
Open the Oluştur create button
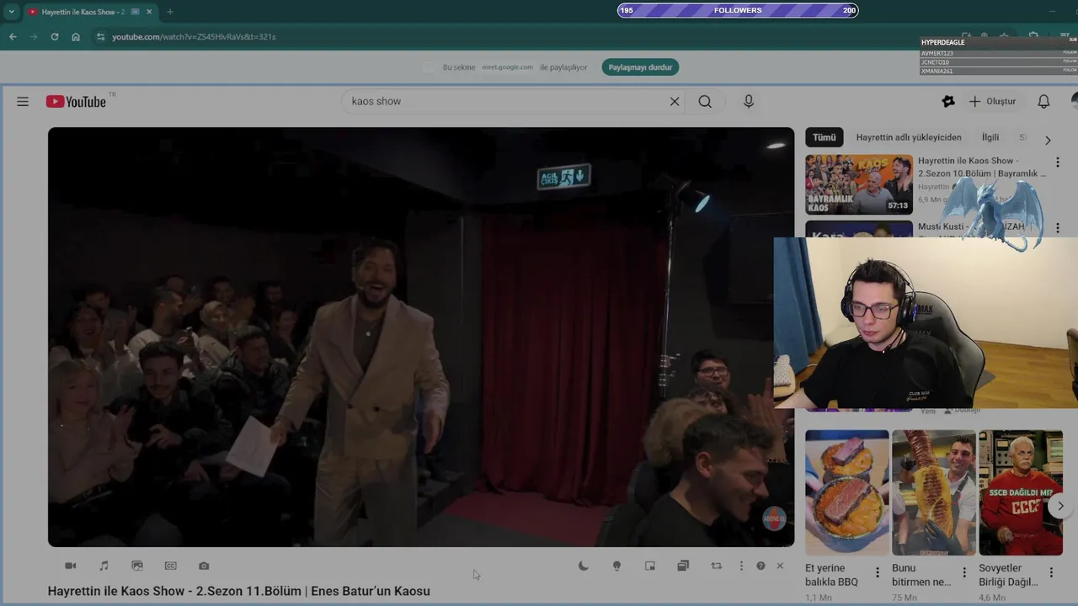(992, 101)
